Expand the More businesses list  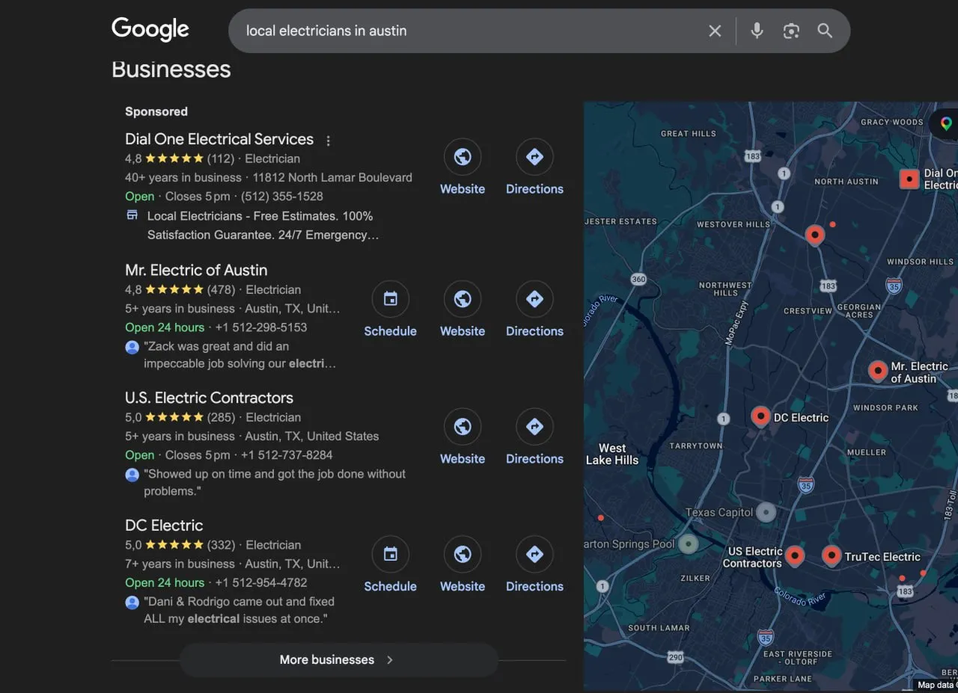(338, 659)
